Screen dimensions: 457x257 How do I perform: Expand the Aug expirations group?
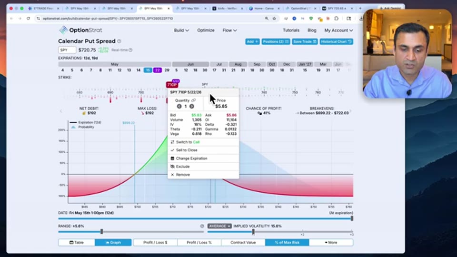[x=238, y=64]
